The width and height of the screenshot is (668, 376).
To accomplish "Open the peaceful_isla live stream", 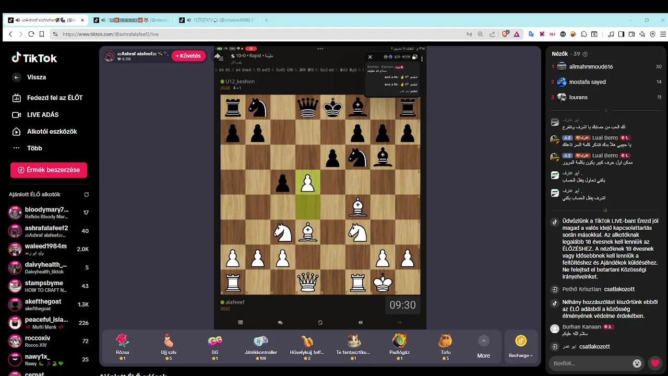I will (x=49, y=323).
